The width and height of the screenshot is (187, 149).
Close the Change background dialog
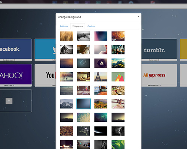coord(138,16)
